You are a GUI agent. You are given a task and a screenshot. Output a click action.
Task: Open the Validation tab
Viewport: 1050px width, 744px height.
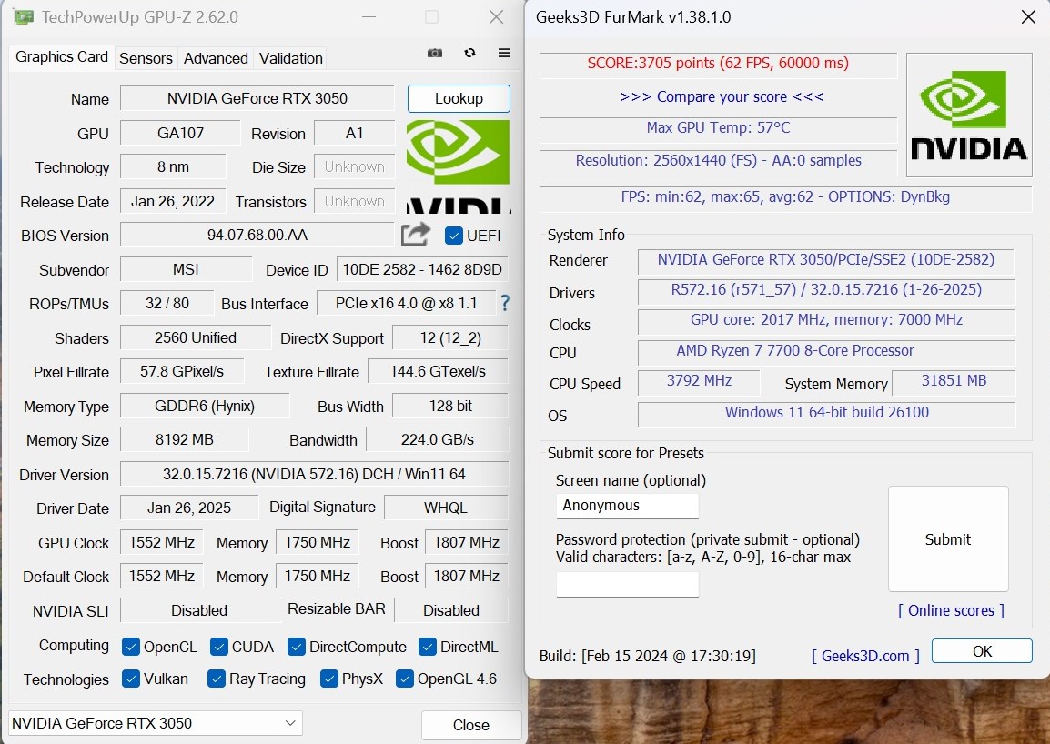(290, 58)
